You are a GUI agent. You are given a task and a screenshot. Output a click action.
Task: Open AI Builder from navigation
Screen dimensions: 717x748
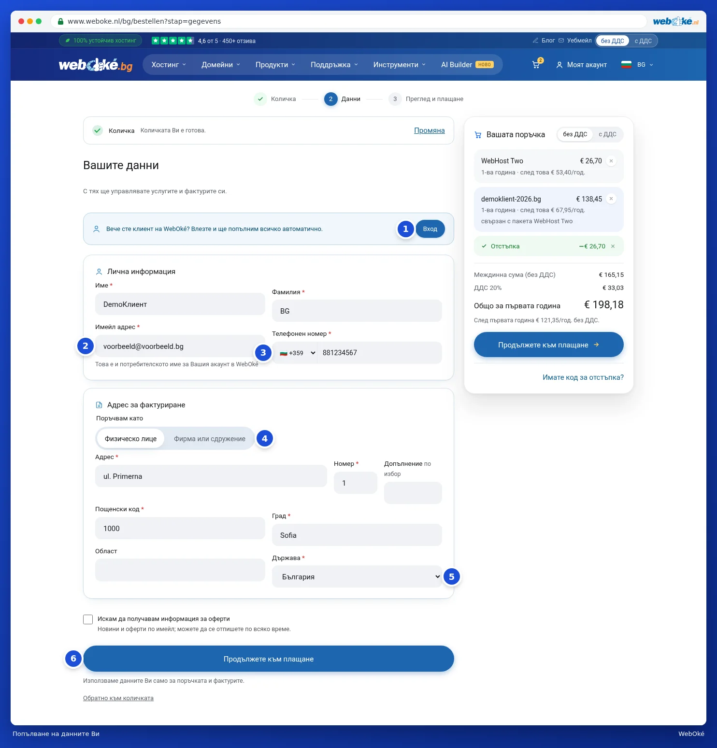tap(467, 65)
